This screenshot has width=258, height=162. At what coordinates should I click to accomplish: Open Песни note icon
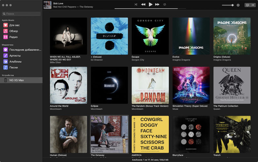[5, 67]
